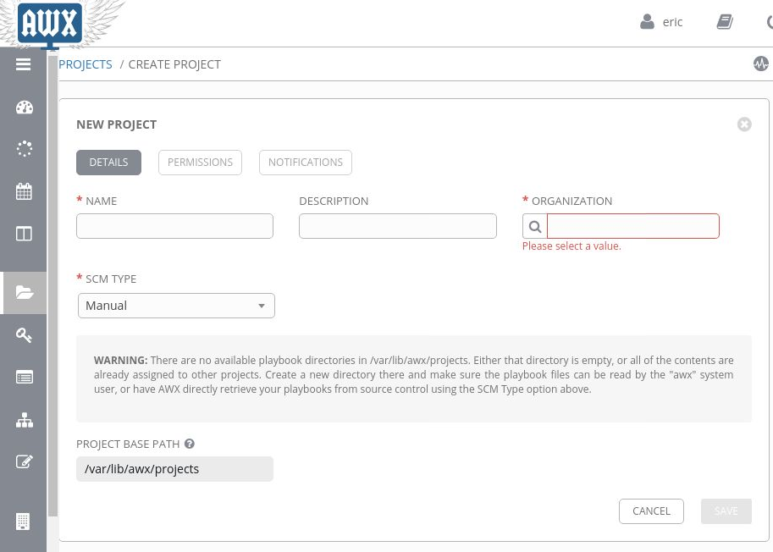Go back via the Projects breadcrumb link
Image resolution: width=773 pixels, height=552 pixels.
click(85, 63)
